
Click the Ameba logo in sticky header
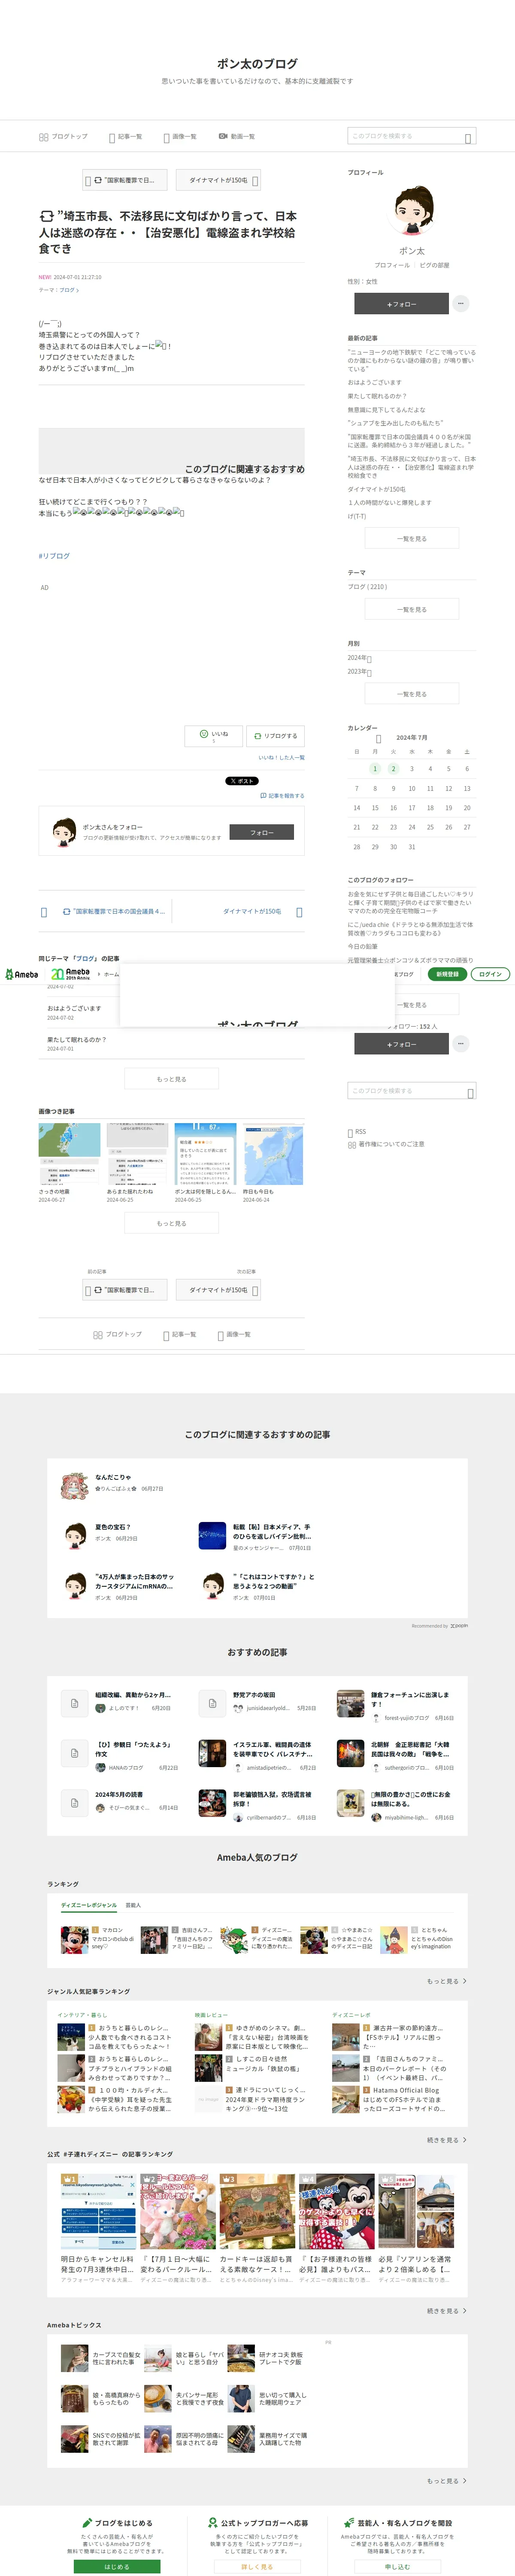(21, 974)
